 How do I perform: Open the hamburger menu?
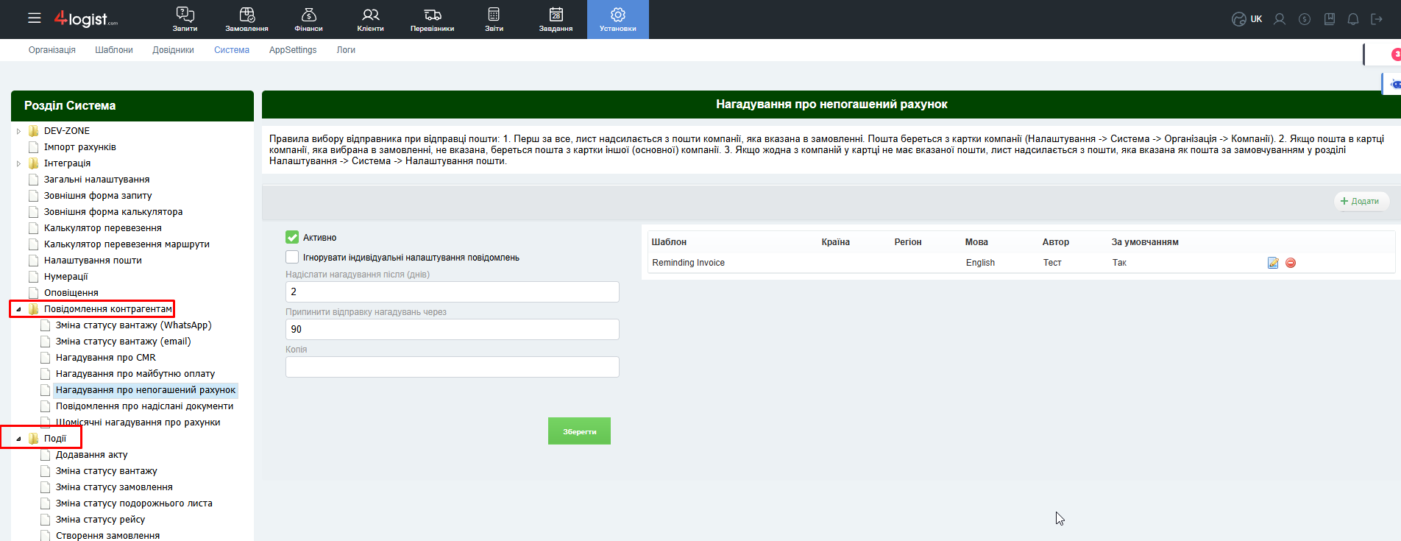point(35,18)
